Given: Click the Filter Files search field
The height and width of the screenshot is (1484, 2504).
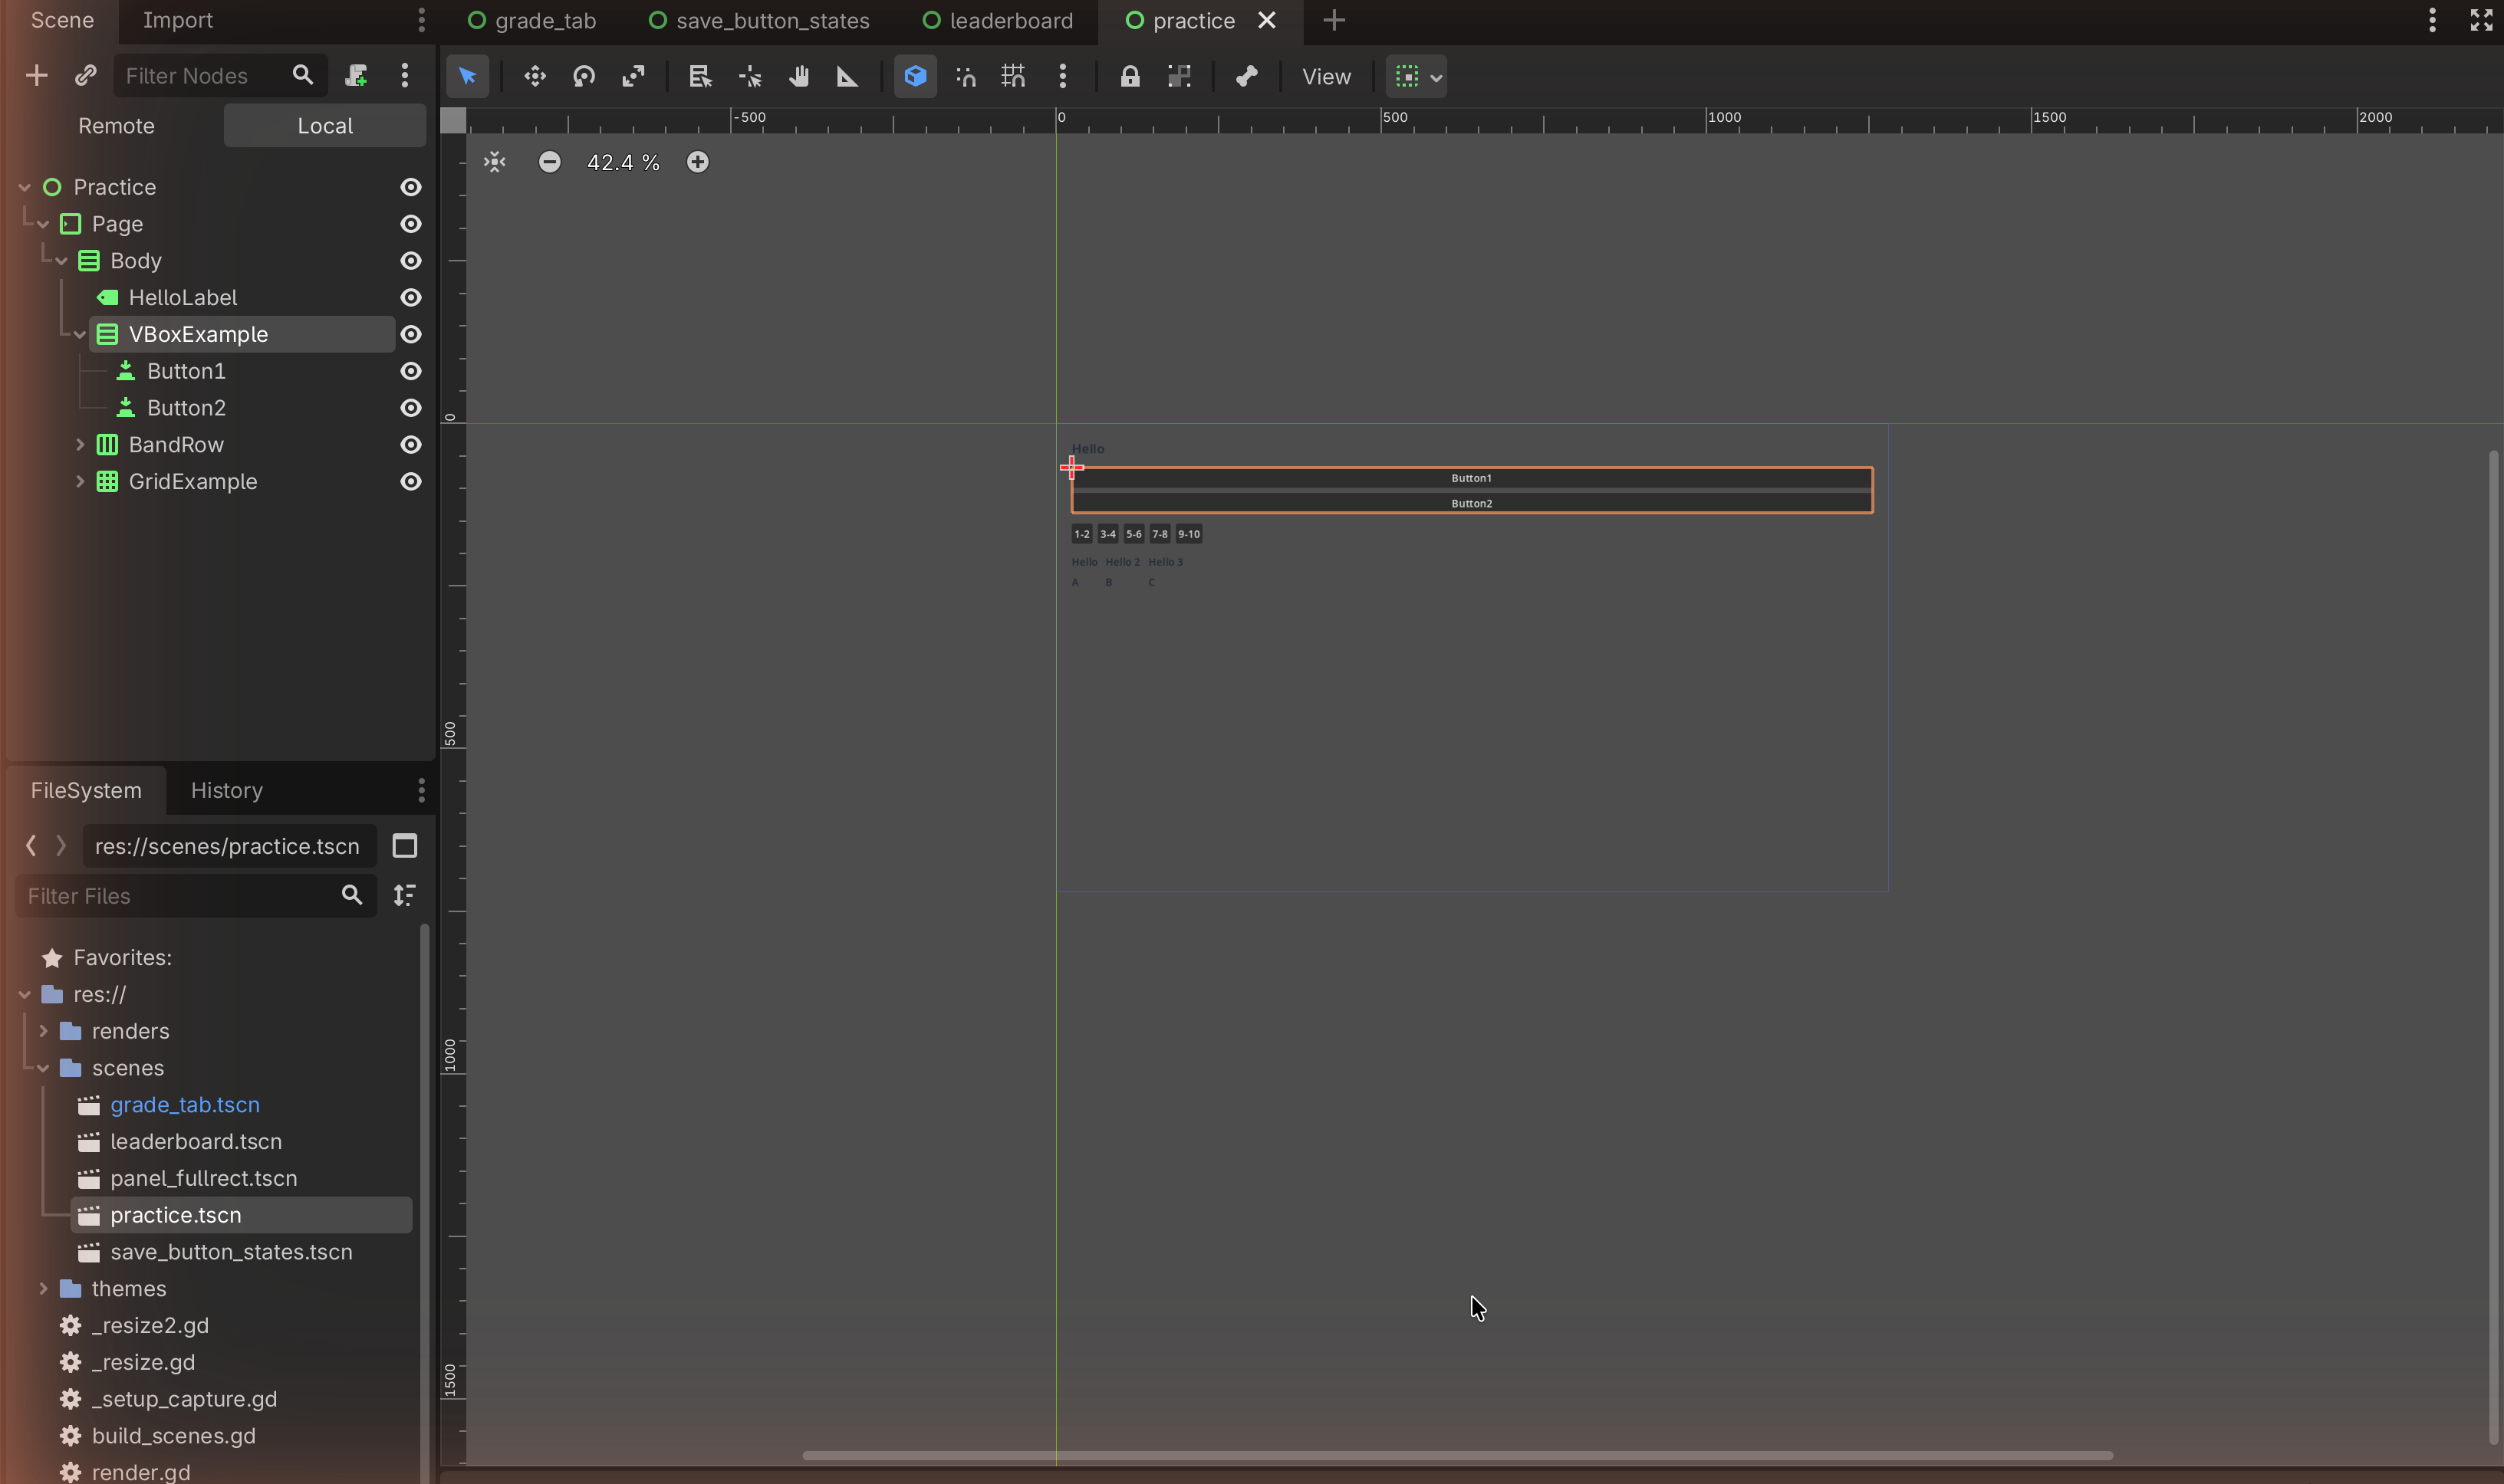Looking at the screenshot, I should point(196,895).
